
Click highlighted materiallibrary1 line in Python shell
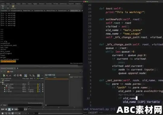point(8,61)
